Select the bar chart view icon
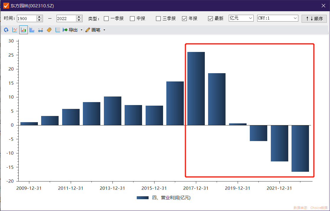This screenshot has width=330, height=211. coord(23,30)
